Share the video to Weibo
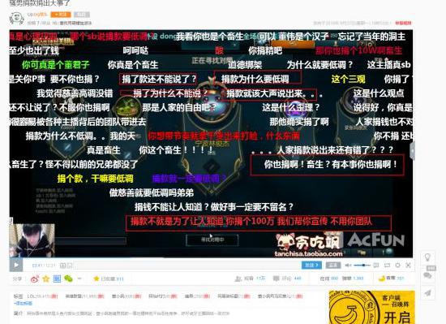Image resolution: width=446 pixels, height=324 pixels. 35,279
